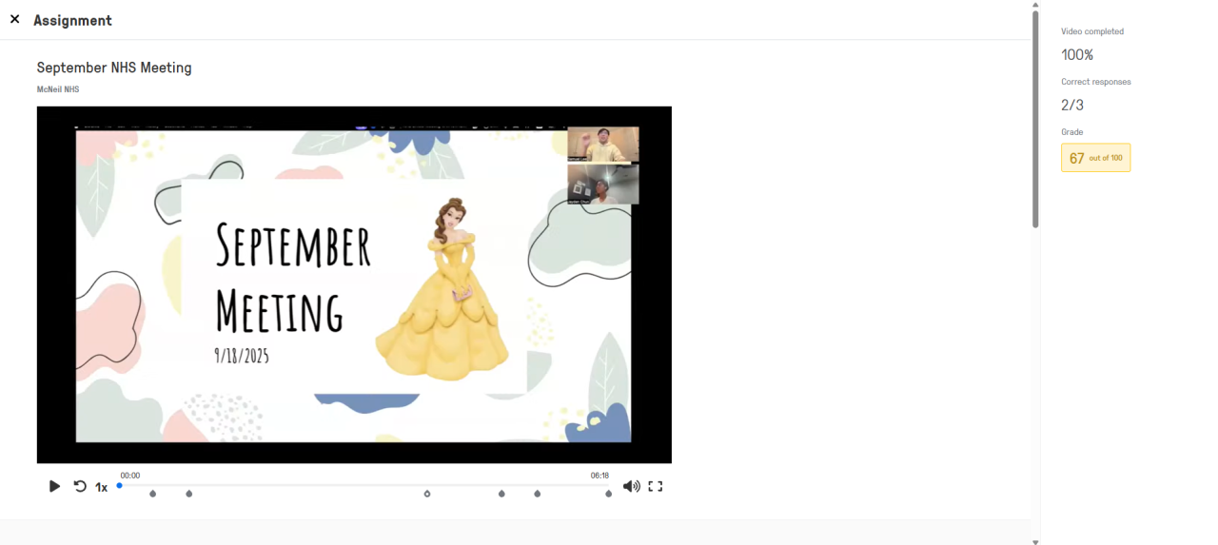1218x545 pixels.
Task: Change the 1x playback speed
Action: click(x=101, y=487)
